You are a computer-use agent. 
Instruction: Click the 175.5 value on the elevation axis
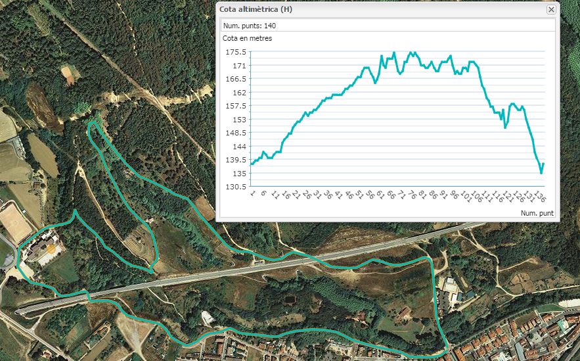tap(235, 52)
